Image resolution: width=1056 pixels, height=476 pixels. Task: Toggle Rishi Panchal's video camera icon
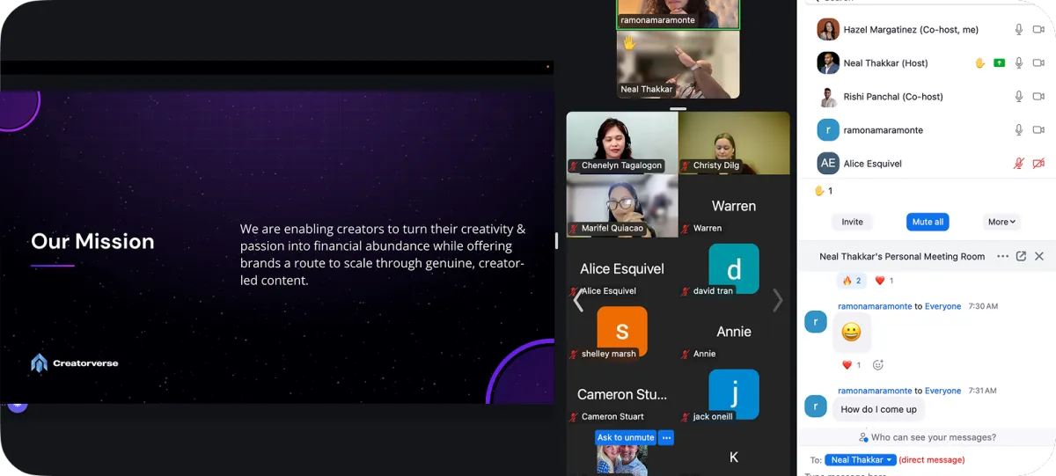point(1038,97)
